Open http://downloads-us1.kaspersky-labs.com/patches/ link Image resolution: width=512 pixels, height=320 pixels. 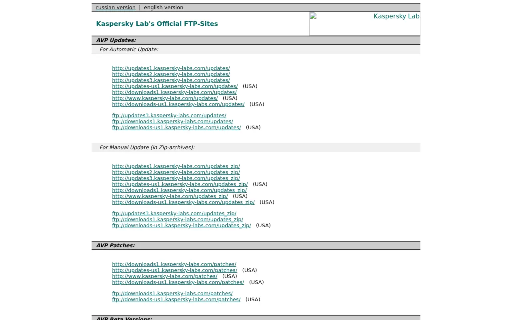[178, 282]
